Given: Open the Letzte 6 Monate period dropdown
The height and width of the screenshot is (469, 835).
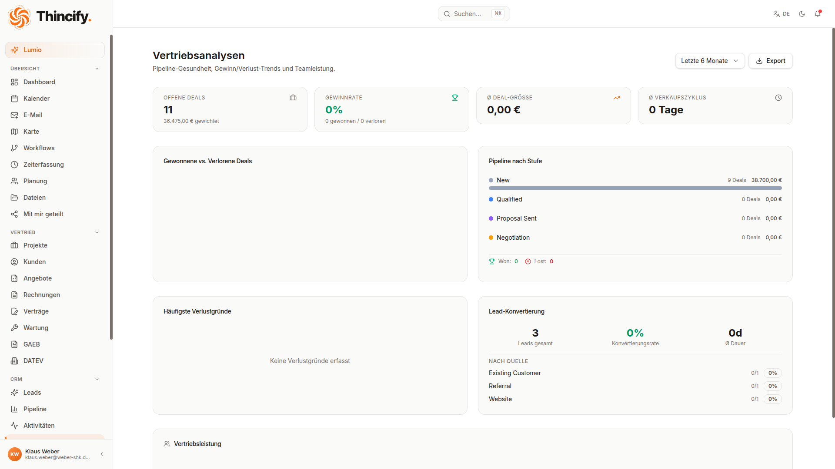Looking at the screenshot, I should (710, 61).
